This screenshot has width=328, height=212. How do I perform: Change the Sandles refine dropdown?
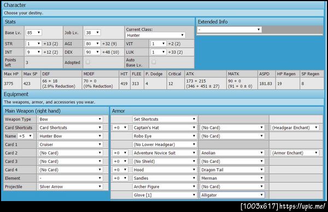[120, 178]
